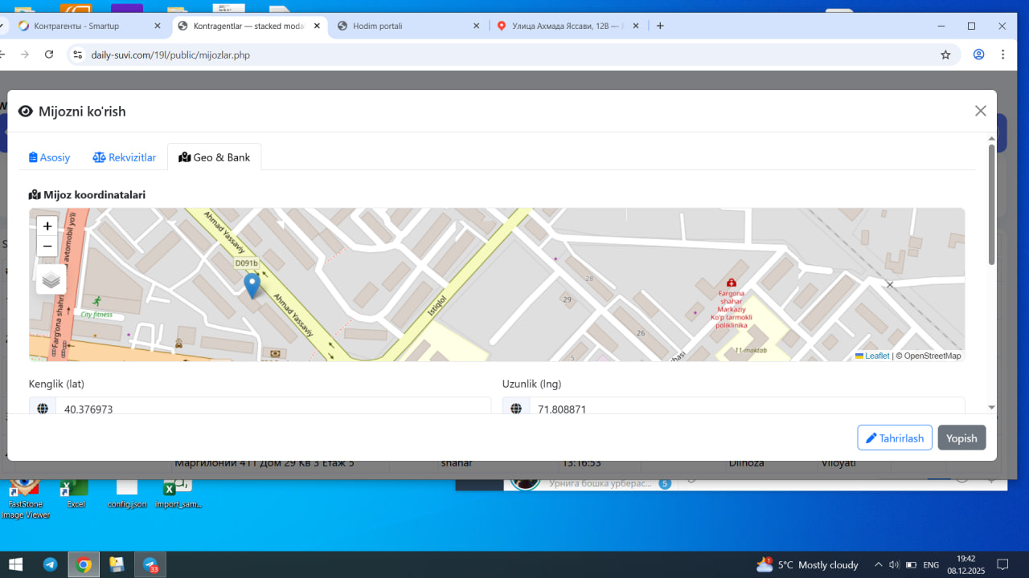Open Telegram from the taskbar

[51, 564]
